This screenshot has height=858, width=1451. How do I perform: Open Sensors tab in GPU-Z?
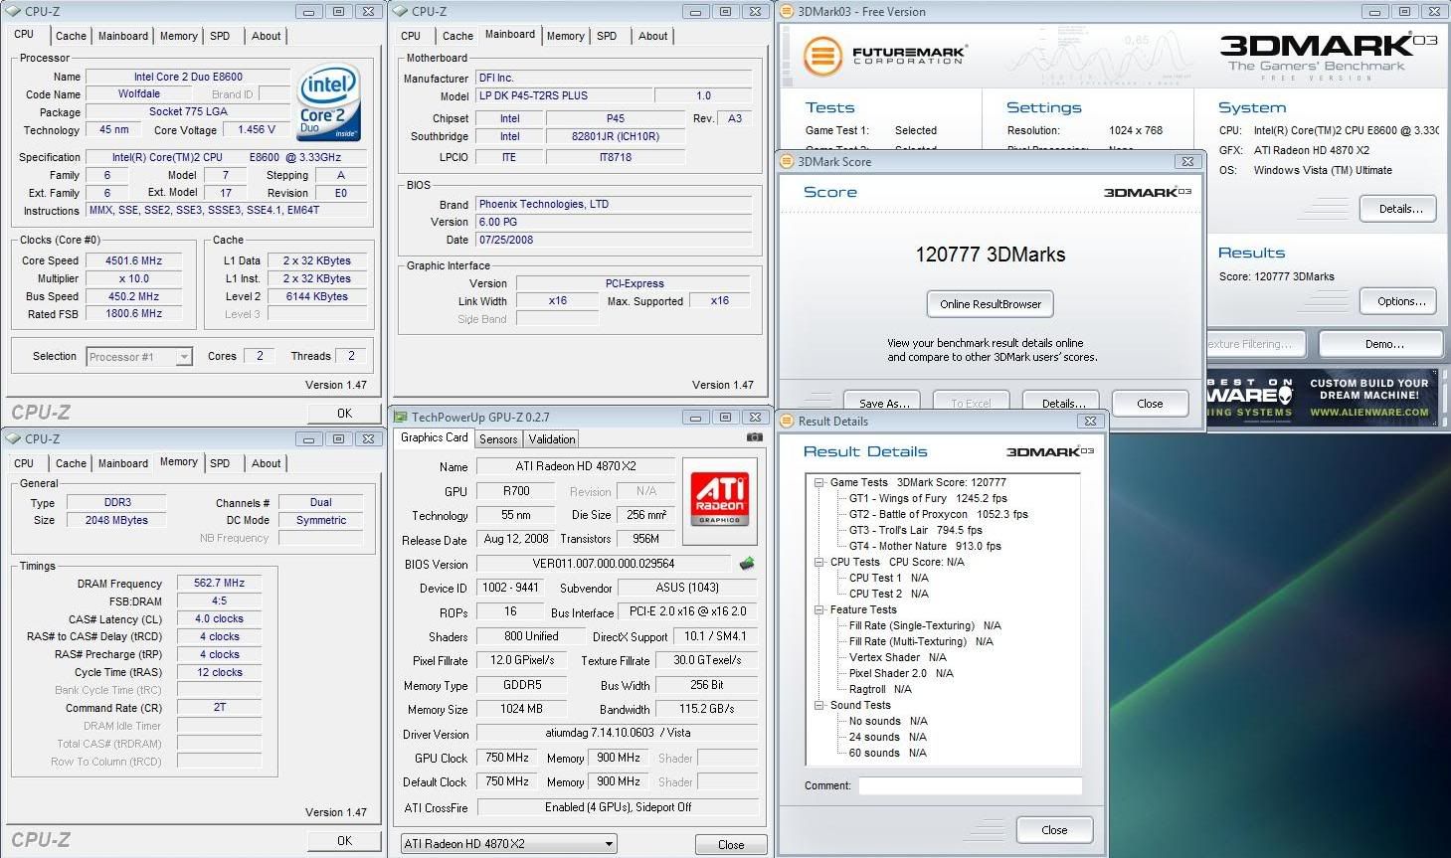(498, 439)
